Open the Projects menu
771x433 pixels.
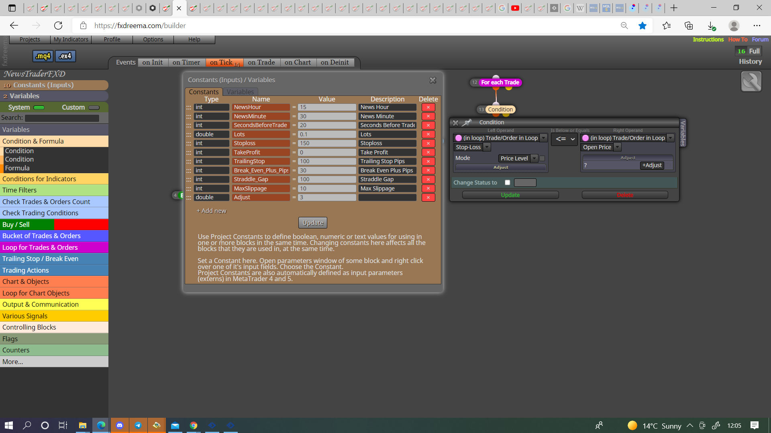pos(30,39)
